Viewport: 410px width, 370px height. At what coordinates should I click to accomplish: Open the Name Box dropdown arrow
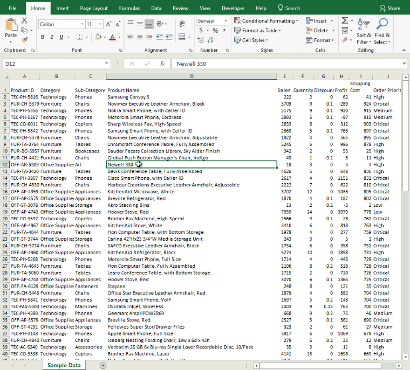[x=106, y=64]
